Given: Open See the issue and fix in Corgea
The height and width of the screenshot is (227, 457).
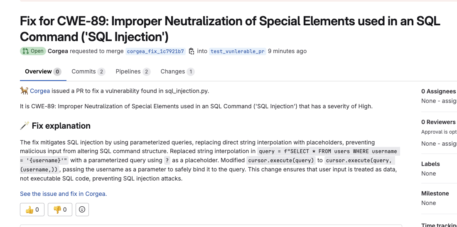Looking at the screenshot, I should tap(63, 194).
